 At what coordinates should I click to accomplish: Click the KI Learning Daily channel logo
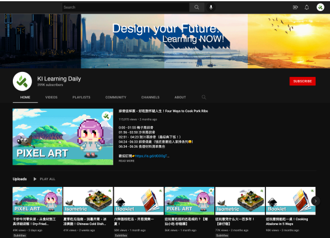point(22,81)
